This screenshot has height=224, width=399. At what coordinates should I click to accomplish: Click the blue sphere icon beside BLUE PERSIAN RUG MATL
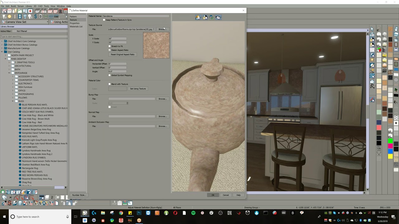(20, 105)
